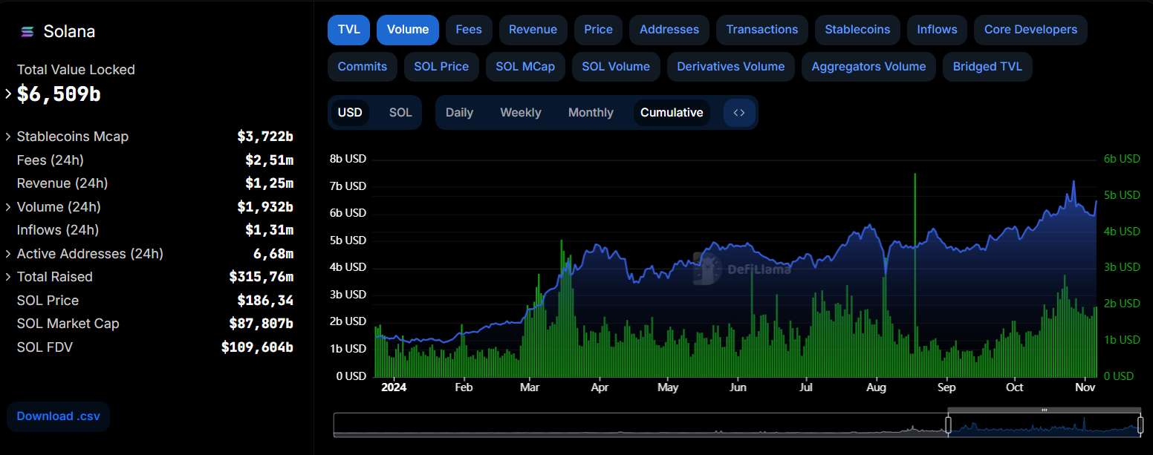Screen dimensions: 1153x455
Task: Enable the Stablecoins chart series
Action: click(857, 30)
